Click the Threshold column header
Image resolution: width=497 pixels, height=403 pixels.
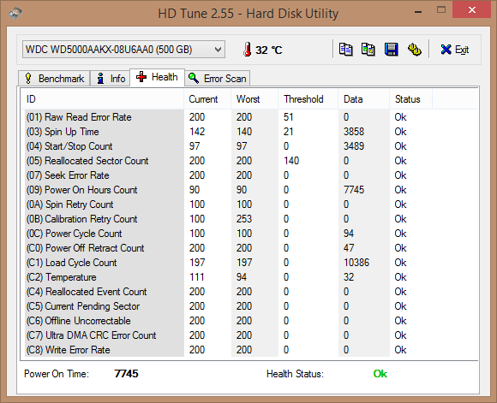point(308,99)
